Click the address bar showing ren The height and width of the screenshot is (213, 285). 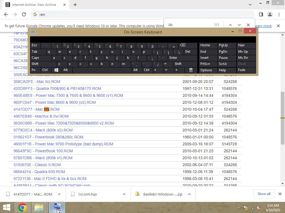point(143,14)
